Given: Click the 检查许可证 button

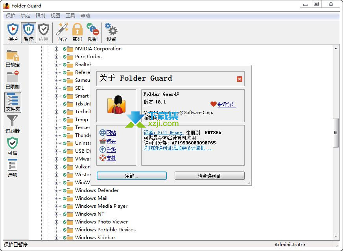Looking at the screenshot, I should click(x=209, y=176).
